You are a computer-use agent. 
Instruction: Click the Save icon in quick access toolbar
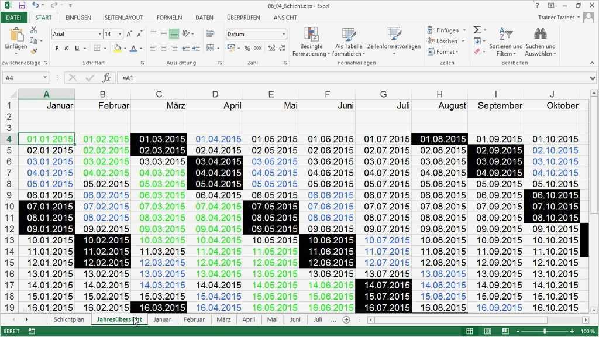22,5
